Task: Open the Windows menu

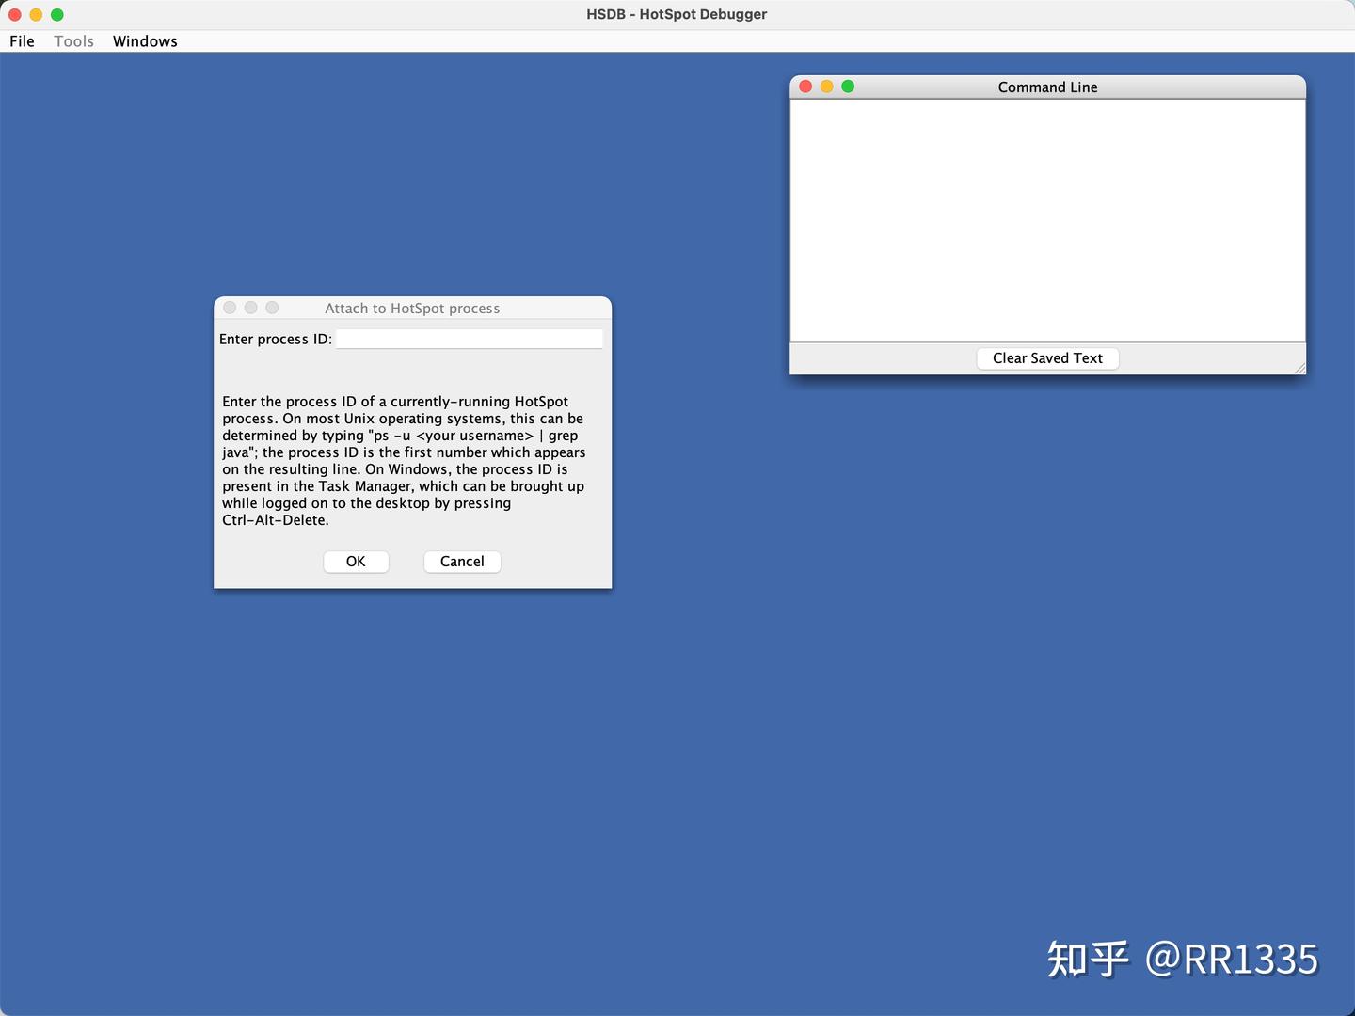Action: tap(145, 40)
